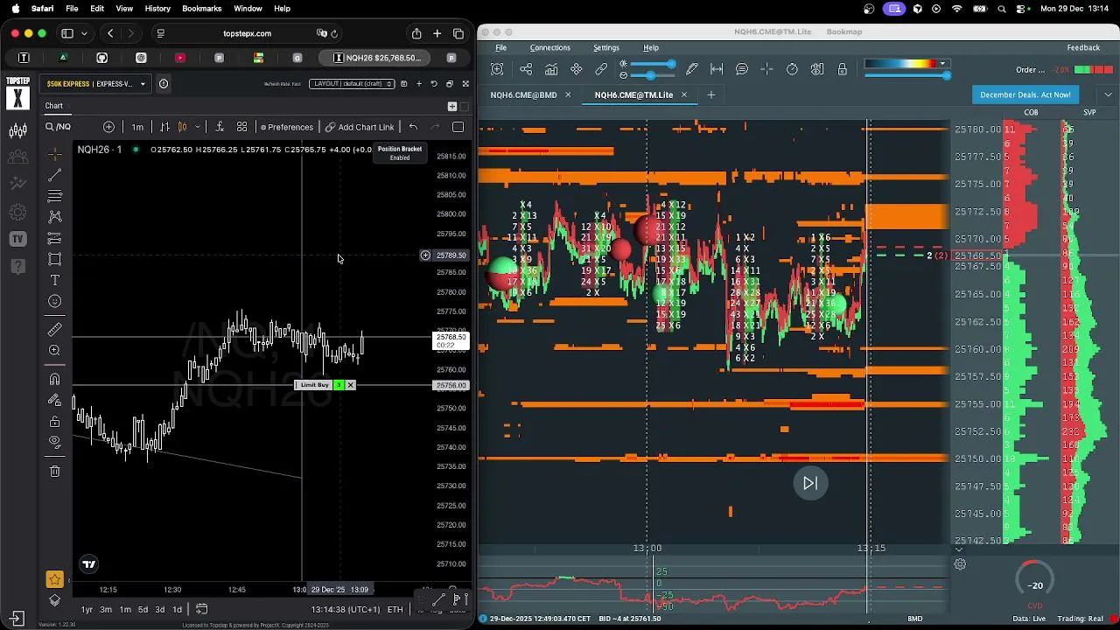Open the LAYOUT default selector
1120x630 pixels.
point(352,84)
